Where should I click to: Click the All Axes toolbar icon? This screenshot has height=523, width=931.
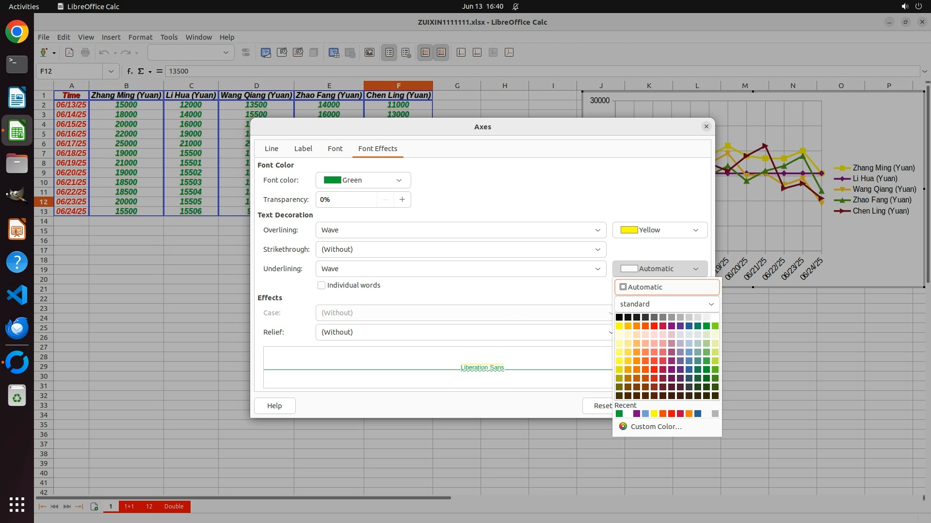(509, 52)
